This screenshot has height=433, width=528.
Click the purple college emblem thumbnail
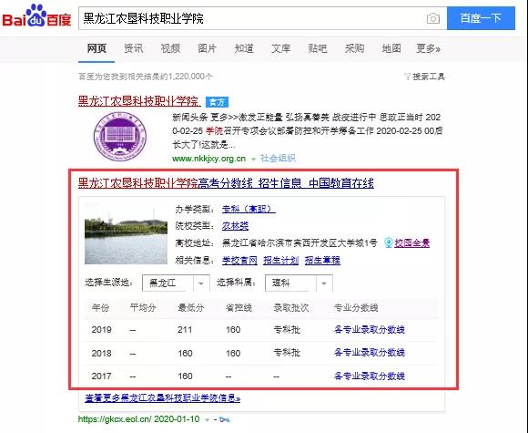pyautogui.click(x=120, y=137)
